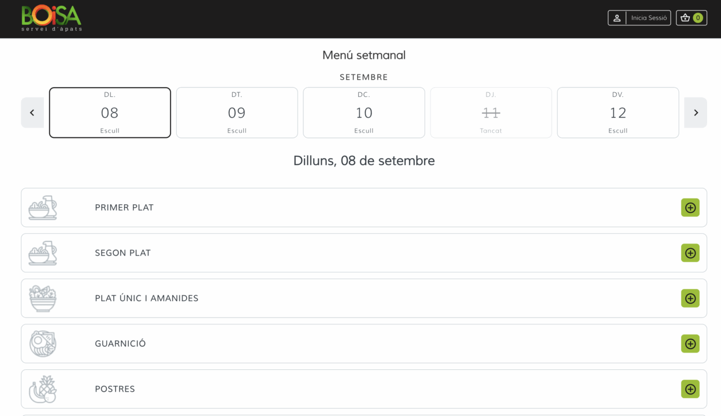Click the Postres fruit icon
Viewport: 721px width, 416px height.
coord(43,389)
